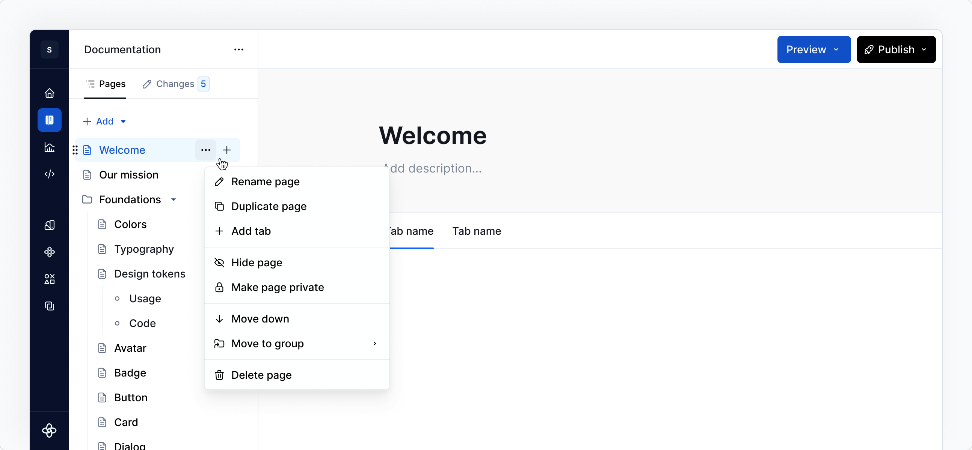Open the ellipsis menu next to Documentation

tap(239, 49)
